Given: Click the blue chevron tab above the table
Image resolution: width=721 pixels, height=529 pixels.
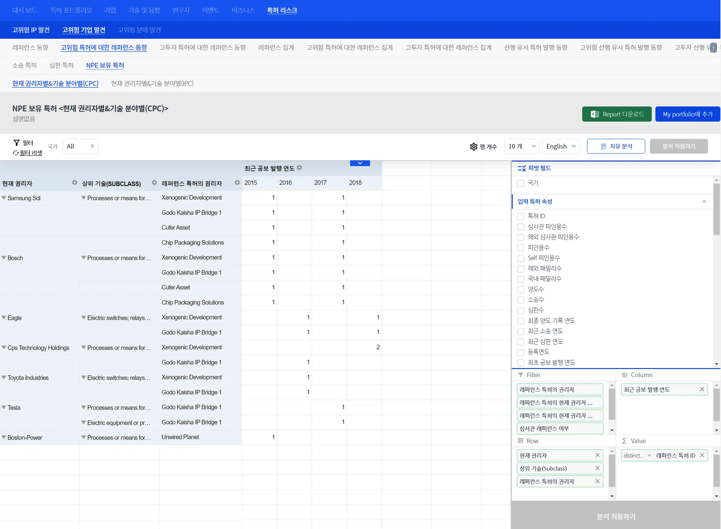Looking at the screenshot, I should (360, 163).
